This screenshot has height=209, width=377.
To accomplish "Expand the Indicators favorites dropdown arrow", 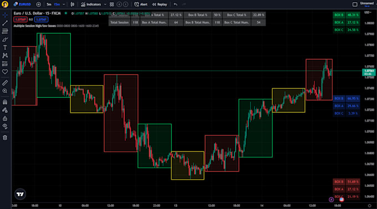I will (x=105, y=4).
